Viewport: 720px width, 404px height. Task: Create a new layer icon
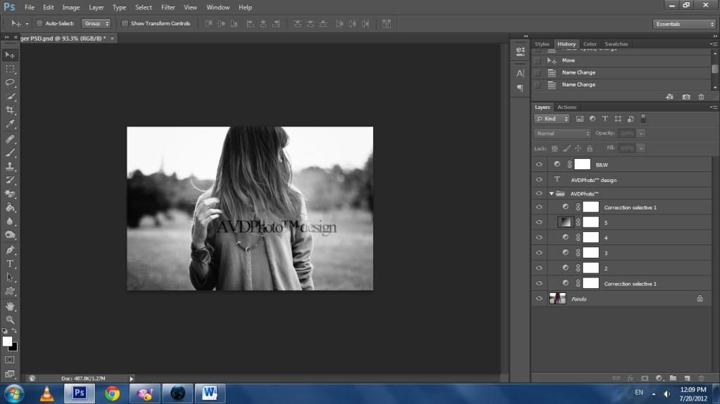pyautogui.click(x=687, y=378)
